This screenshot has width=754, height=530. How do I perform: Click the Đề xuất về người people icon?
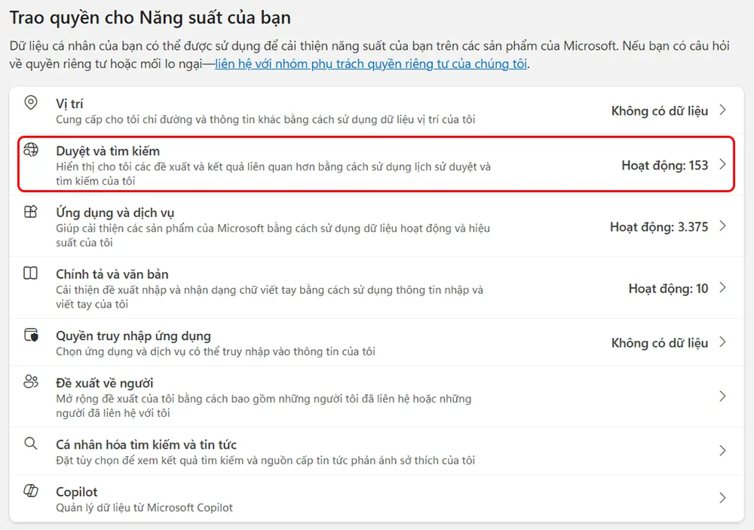31,382
